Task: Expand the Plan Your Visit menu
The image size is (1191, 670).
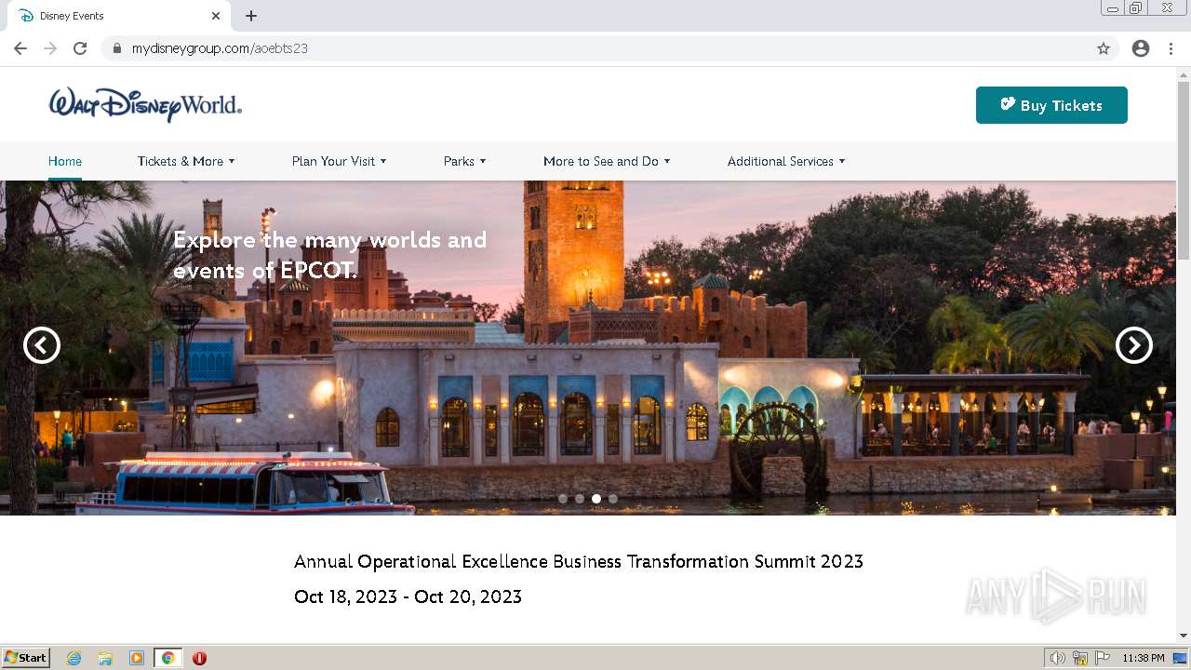Action: [339, 161]
